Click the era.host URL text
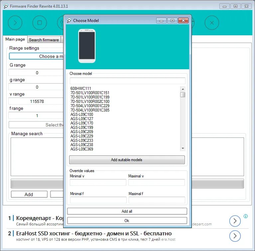The height and width of the screenshot is (251, 255). pyautogui.click(x=168, y=239)
